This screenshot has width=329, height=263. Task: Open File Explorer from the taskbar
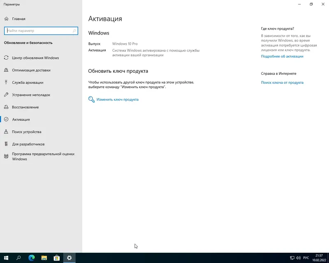pyautogui.click(x=44, y=258)
